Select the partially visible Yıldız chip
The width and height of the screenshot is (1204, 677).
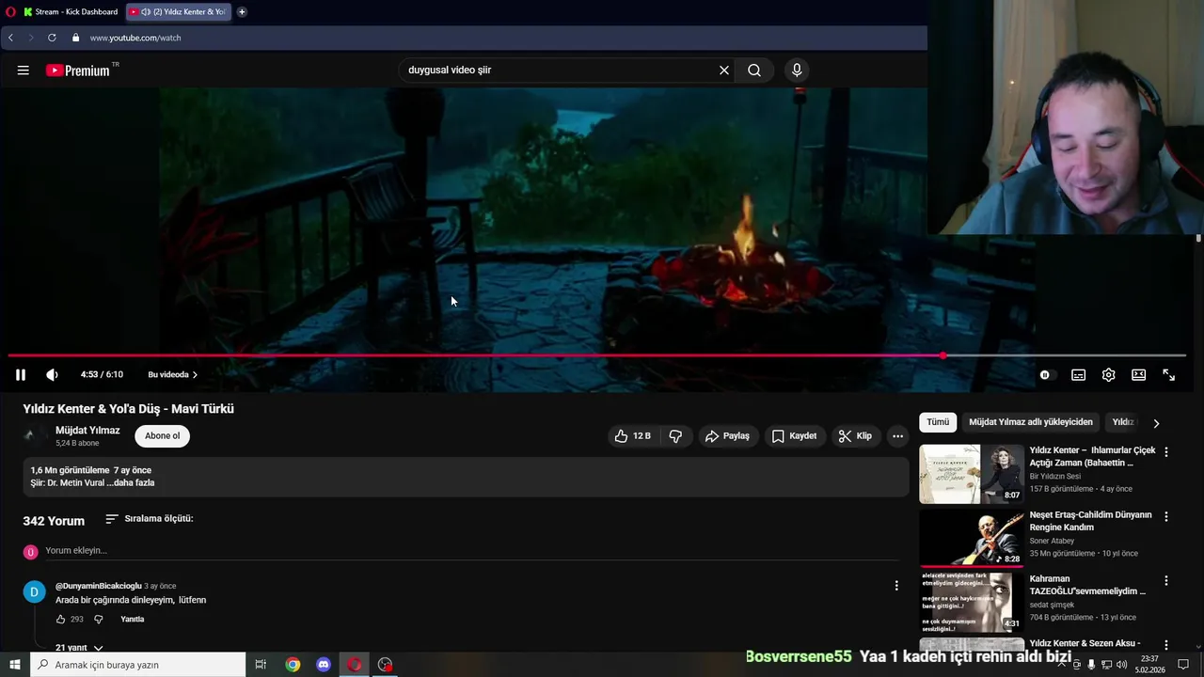(1123, 423)
